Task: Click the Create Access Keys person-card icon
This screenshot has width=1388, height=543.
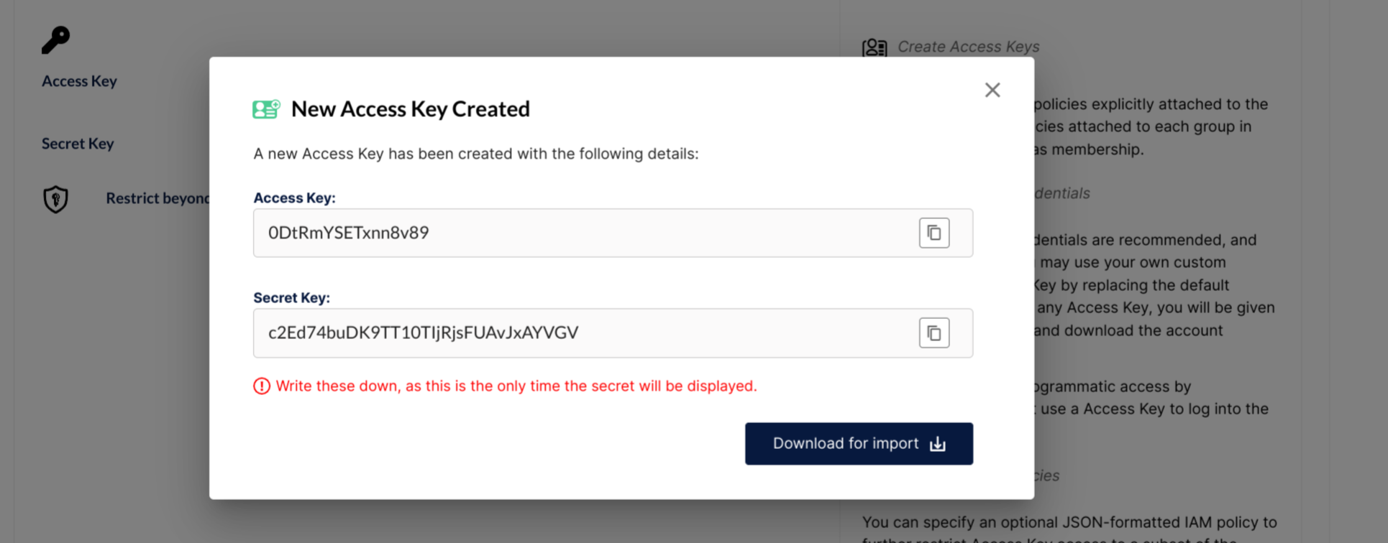Action: [875, 48]
